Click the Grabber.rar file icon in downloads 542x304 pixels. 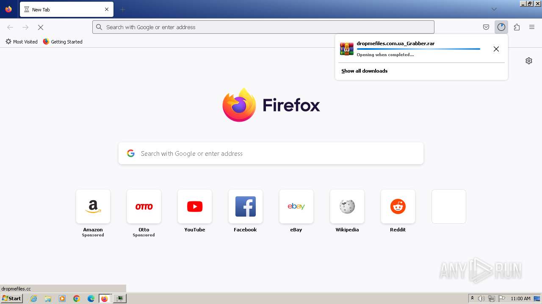click(347, 49)
